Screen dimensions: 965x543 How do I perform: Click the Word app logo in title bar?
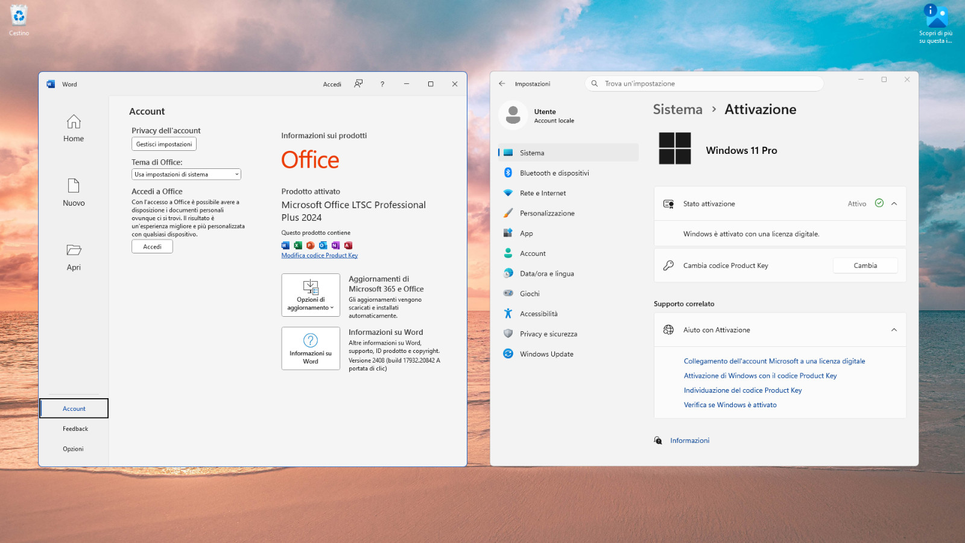51,84
